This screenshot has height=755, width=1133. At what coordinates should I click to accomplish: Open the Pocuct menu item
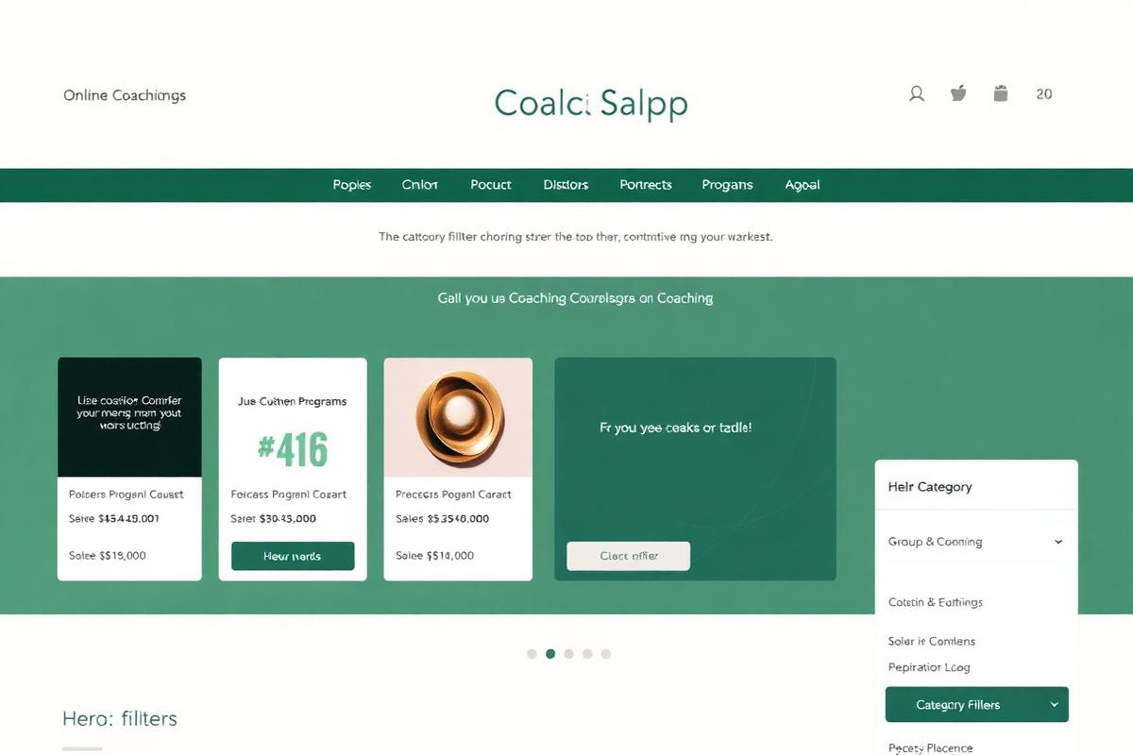click(x=491, y=185)
